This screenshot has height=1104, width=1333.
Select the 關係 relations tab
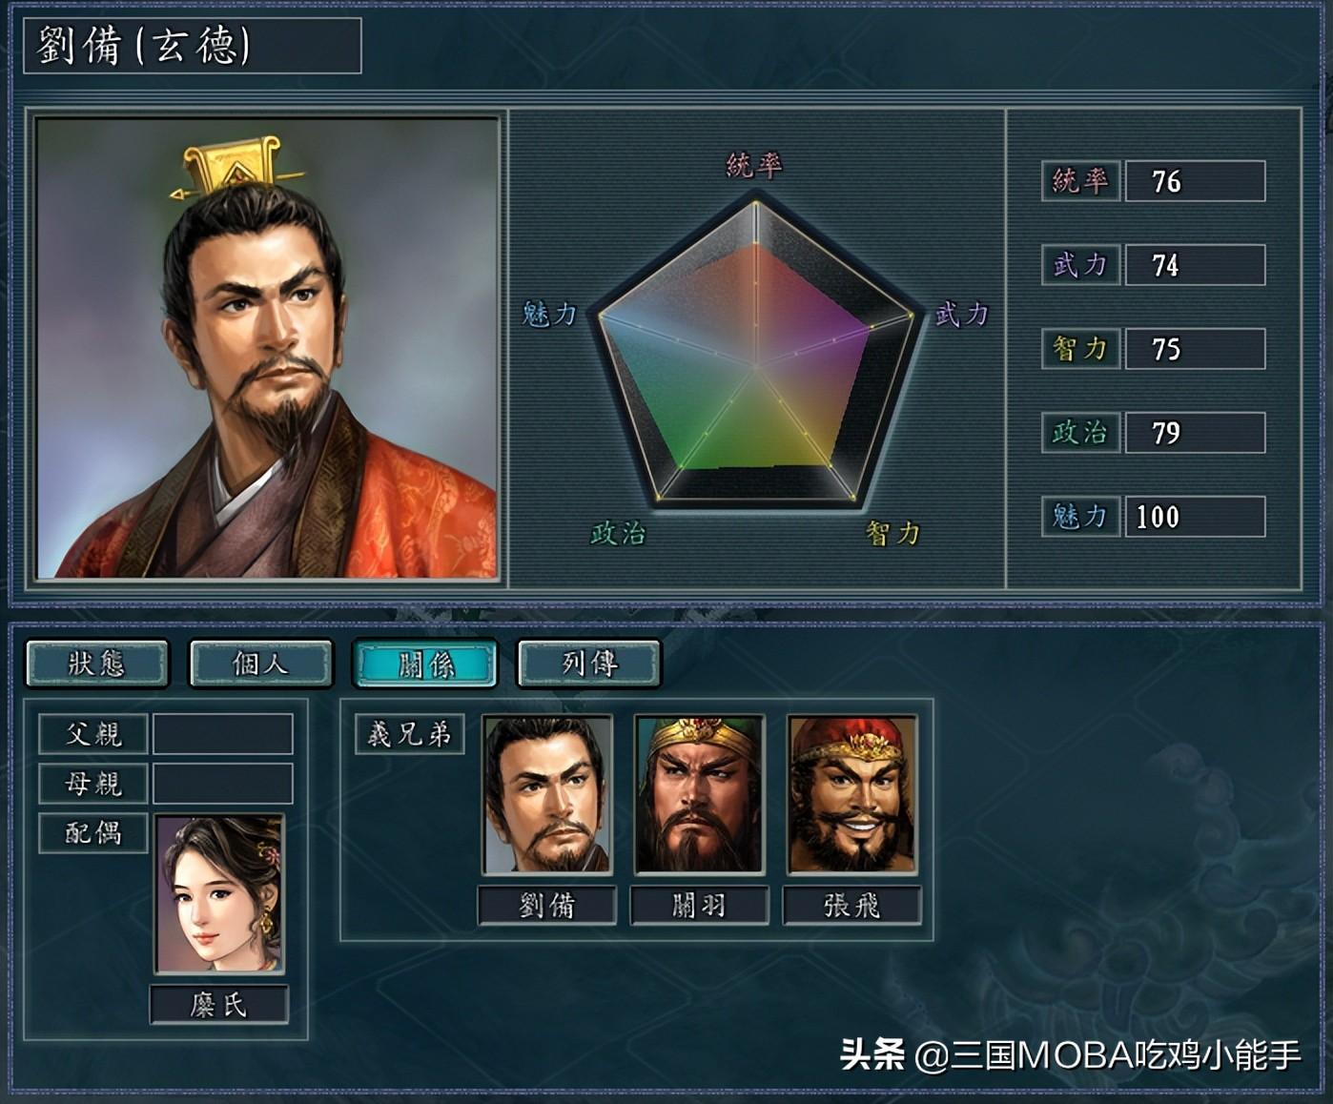425,663
